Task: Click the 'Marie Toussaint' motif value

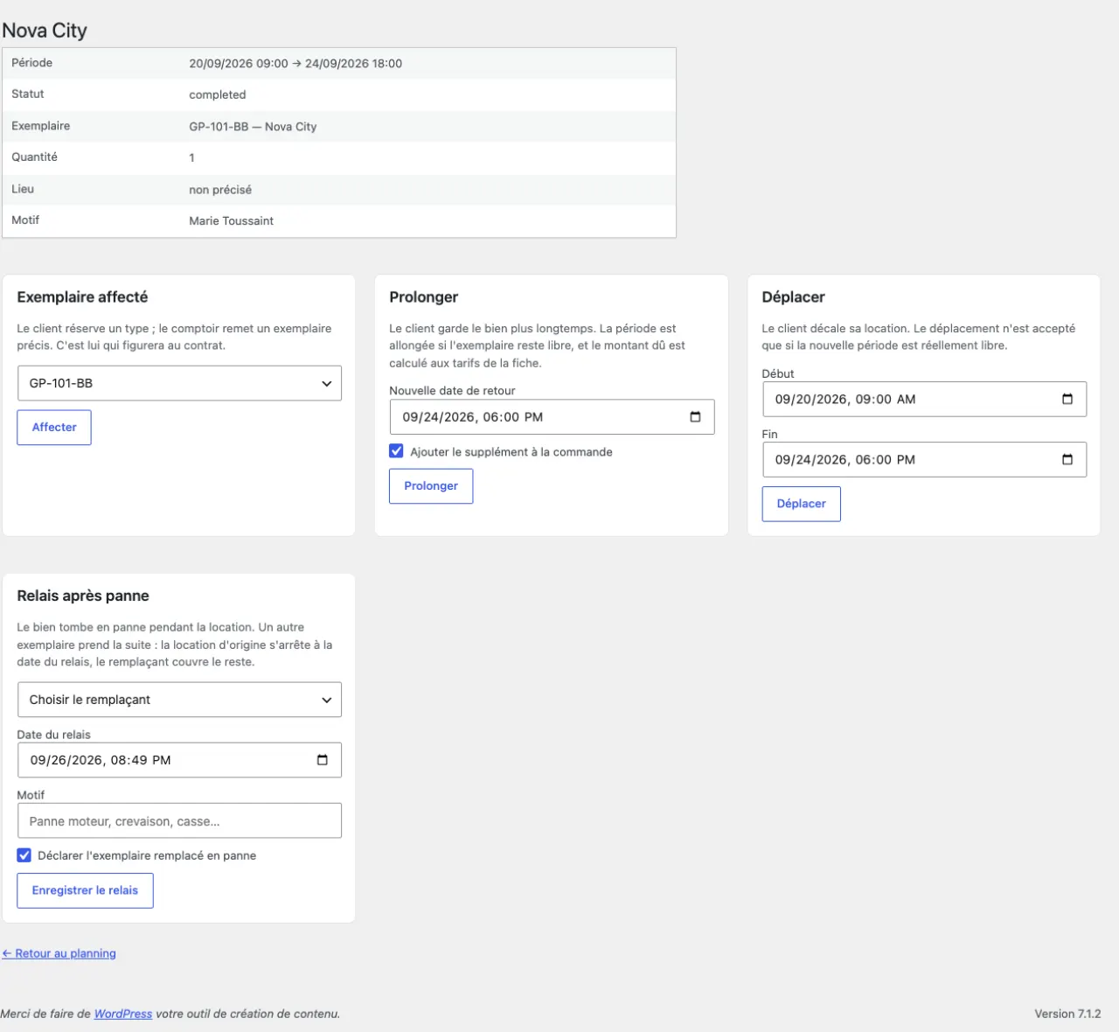Action: (232, 220)
